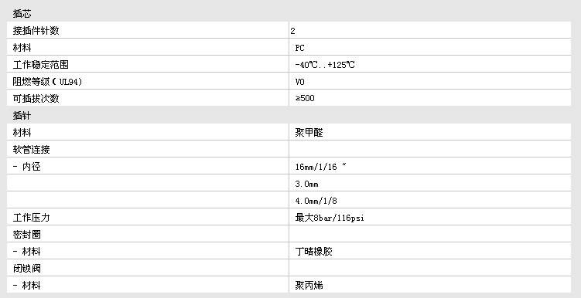Select the 阻燃等级 (UL94) row label
581x298 pixels.
click(47, 82)
